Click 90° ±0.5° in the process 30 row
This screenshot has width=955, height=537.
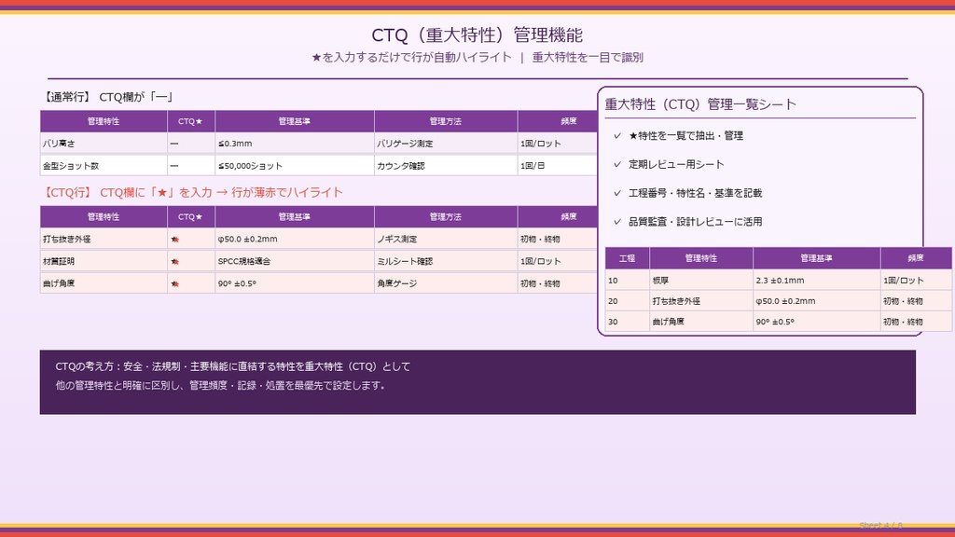tap(817, 322)
